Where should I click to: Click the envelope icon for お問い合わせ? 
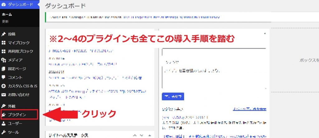click(x=4, y=95)
